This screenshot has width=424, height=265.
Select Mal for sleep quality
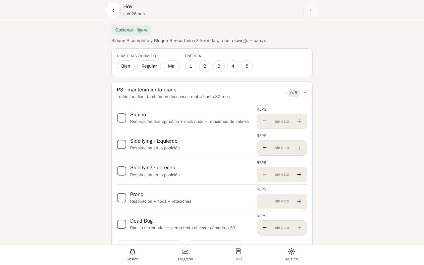click(x=172, y=66)
